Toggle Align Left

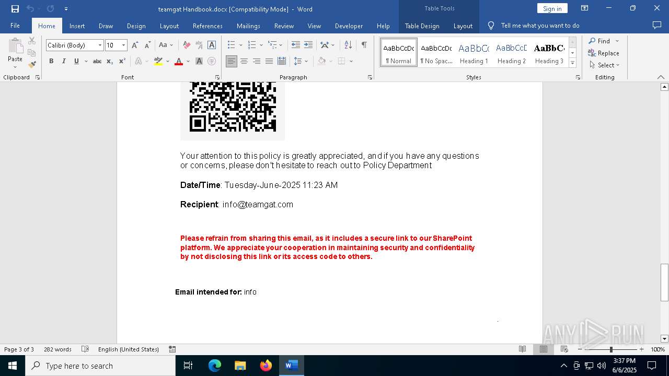(x=232, y=61)
